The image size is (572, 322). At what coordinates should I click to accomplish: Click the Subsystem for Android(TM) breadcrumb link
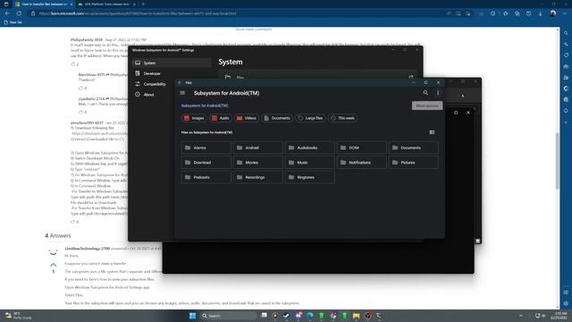205,106
